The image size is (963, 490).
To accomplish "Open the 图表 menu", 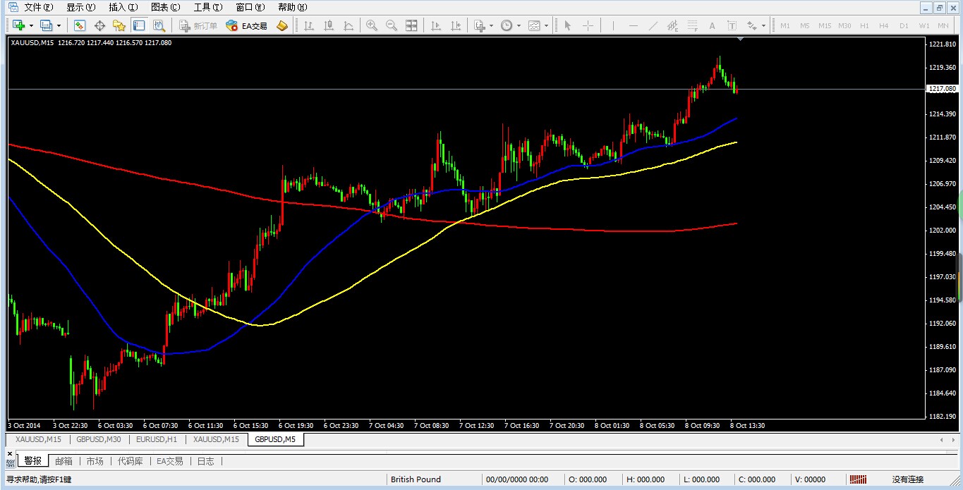I will tap(165, 7).
